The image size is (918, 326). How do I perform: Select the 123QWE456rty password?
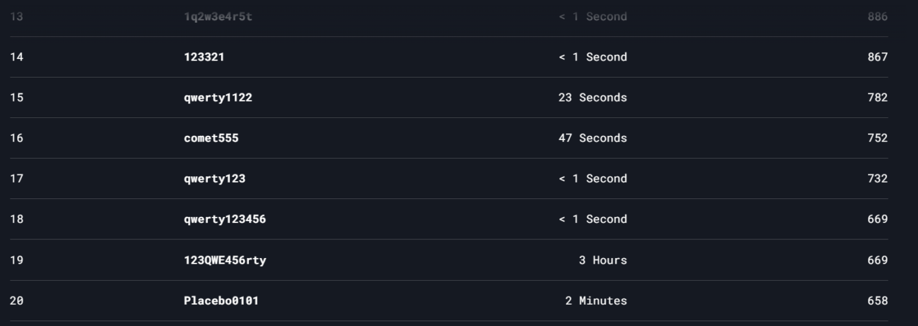pos(224,260)
